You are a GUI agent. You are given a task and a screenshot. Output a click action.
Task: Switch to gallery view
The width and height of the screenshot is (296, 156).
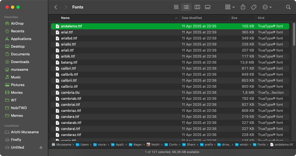(x=208, y=7)
